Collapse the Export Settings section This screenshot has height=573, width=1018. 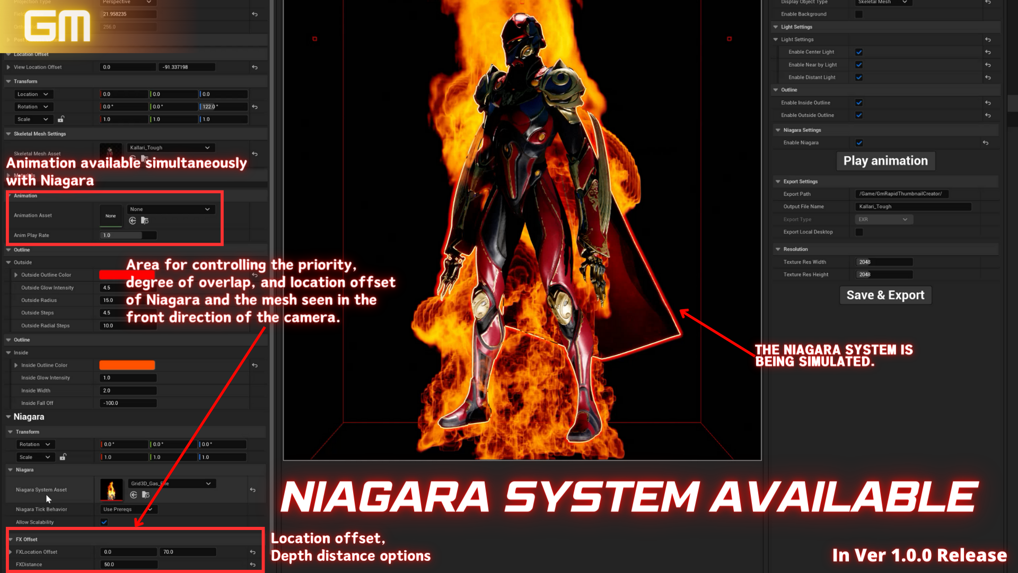pyautogui.click(x=778, y=181)
